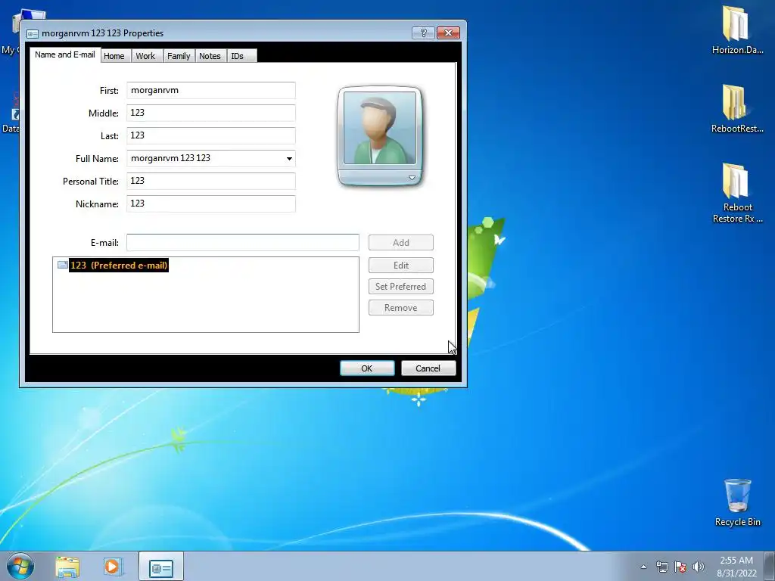The image size is (775, 581).
Task: Select the Reboot Restore Rx desktop folder
Action: (x=737, y=193)
